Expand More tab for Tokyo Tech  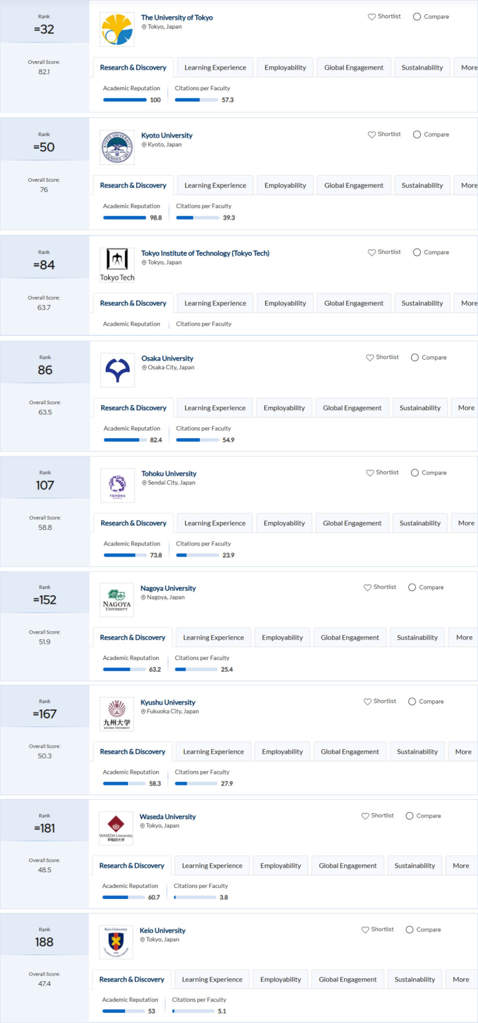(x=466, y=303)
